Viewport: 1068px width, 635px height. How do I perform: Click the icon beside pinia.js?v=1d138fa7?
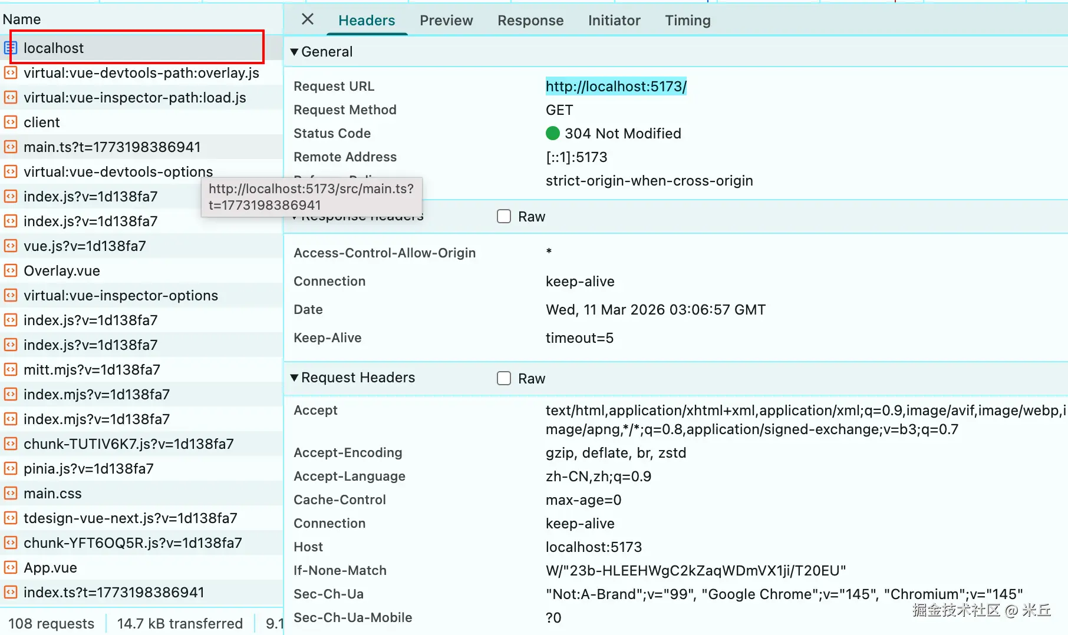11,468
